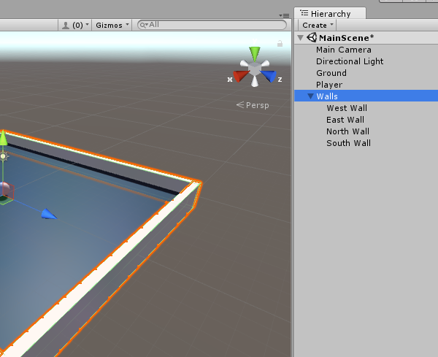
Task: Click the white downward cone on scene gizmo
Action: (x=255, y=81)
